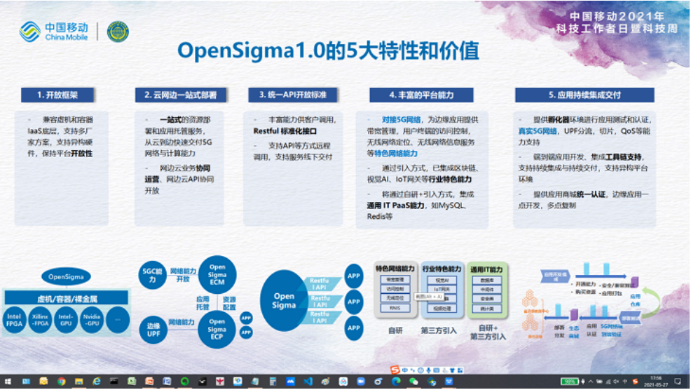Launch Microsoft Edge from the taskbar
691x390 pixels.
tap(396, 382)
